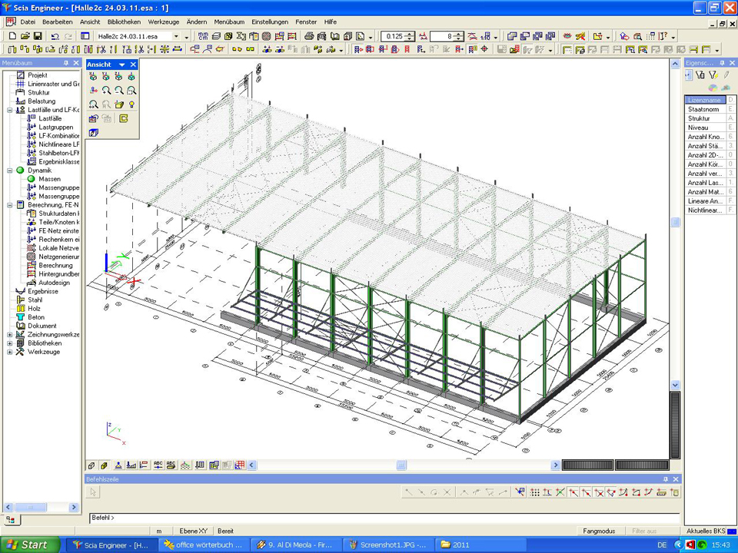Click the new document icon
The width and height of the screenshot is (738, 553).
coord(11,36)
